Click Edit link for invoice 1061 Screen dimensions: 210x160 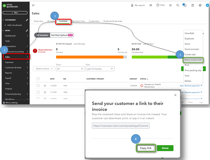point(181,86)
